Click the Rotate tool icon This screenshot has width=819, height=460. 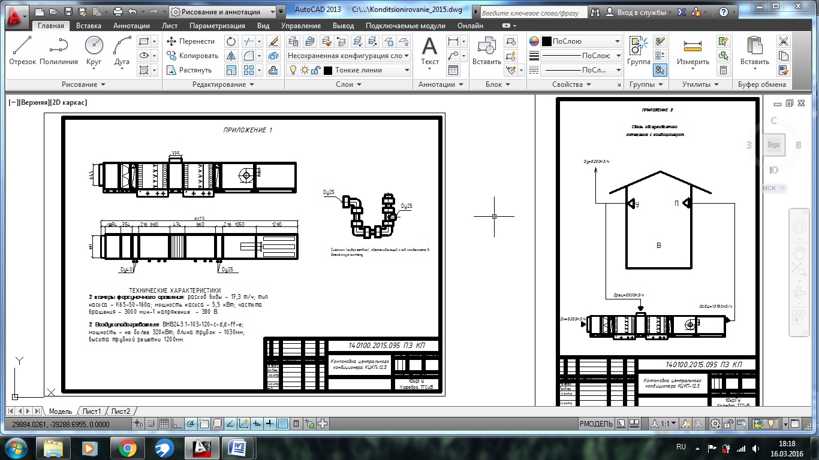231,41
